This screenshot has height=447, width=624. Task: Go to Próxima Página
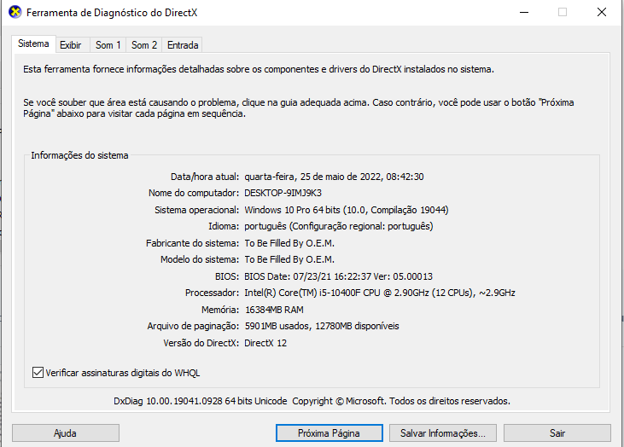click(x=329, y=433)
